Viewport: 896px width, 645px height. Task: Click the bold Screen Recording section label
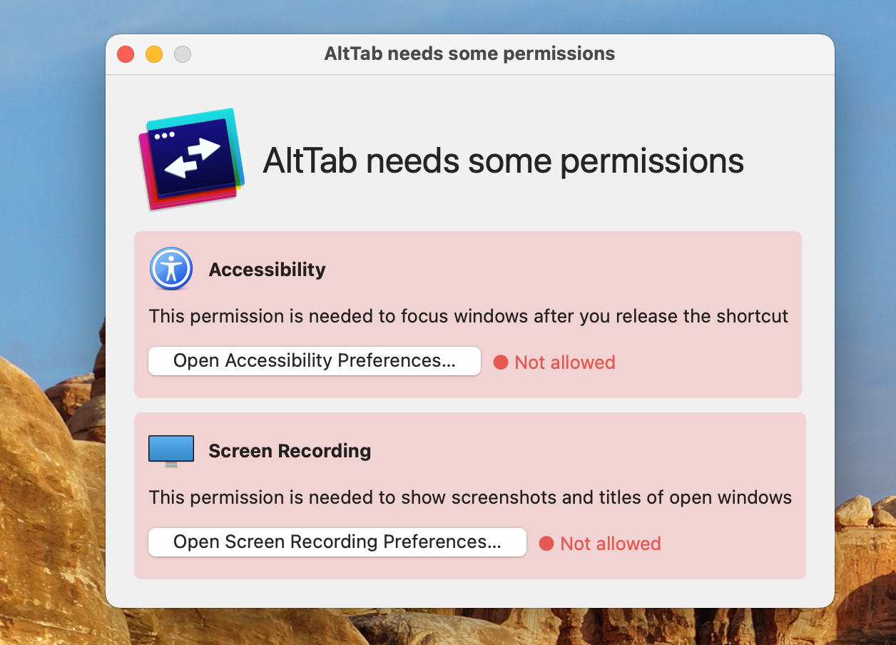click(x=290, y=451)
